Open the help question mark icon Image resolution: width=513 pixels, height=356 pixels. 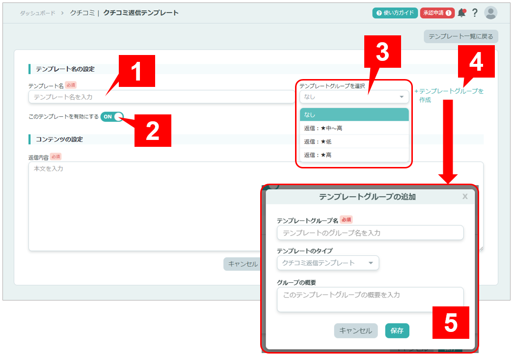[x=475, y=13]
